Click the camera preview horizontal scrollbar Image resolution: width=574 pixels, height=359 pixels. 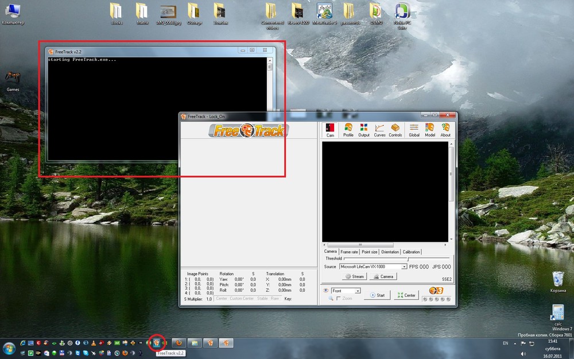tap(385, 245)
